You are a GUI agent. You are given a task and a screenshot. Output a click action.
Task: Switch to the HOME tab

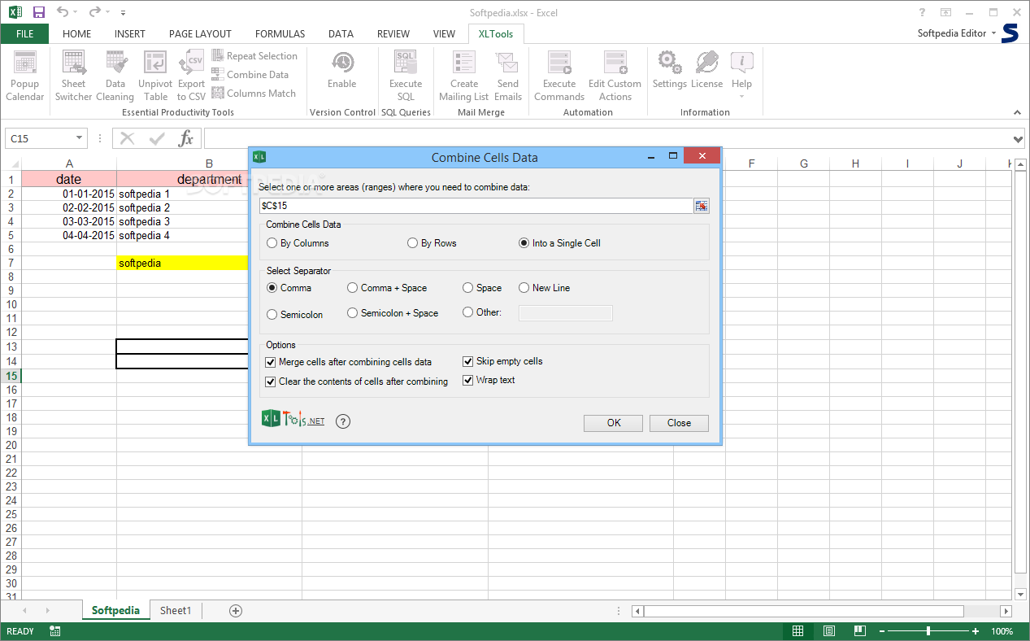tap(77, 33)
